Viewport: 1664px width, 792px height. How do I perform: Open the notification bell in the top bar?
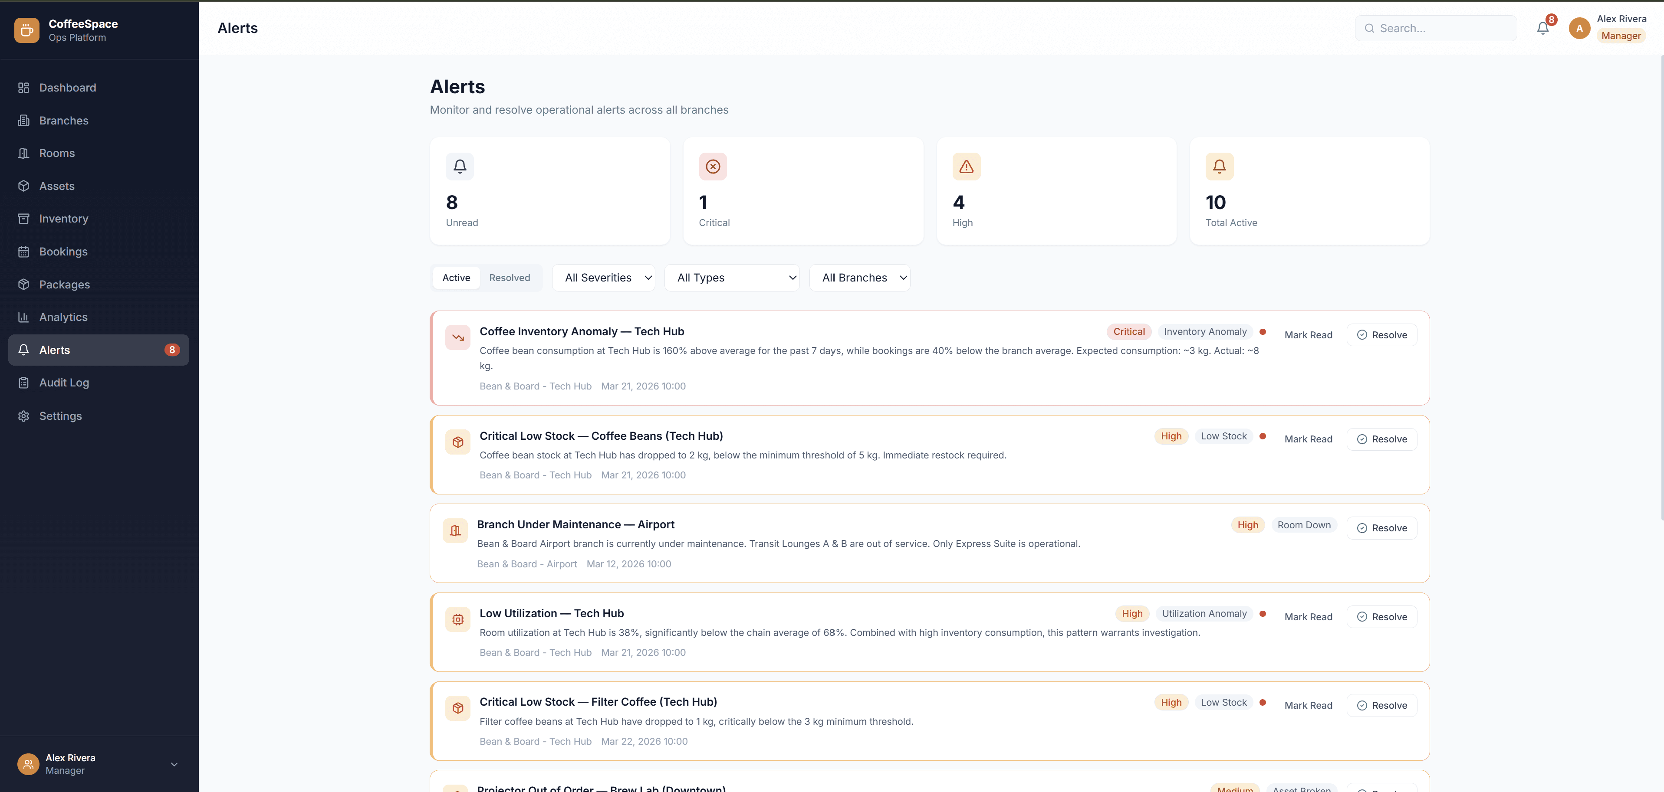point(1542,27)
